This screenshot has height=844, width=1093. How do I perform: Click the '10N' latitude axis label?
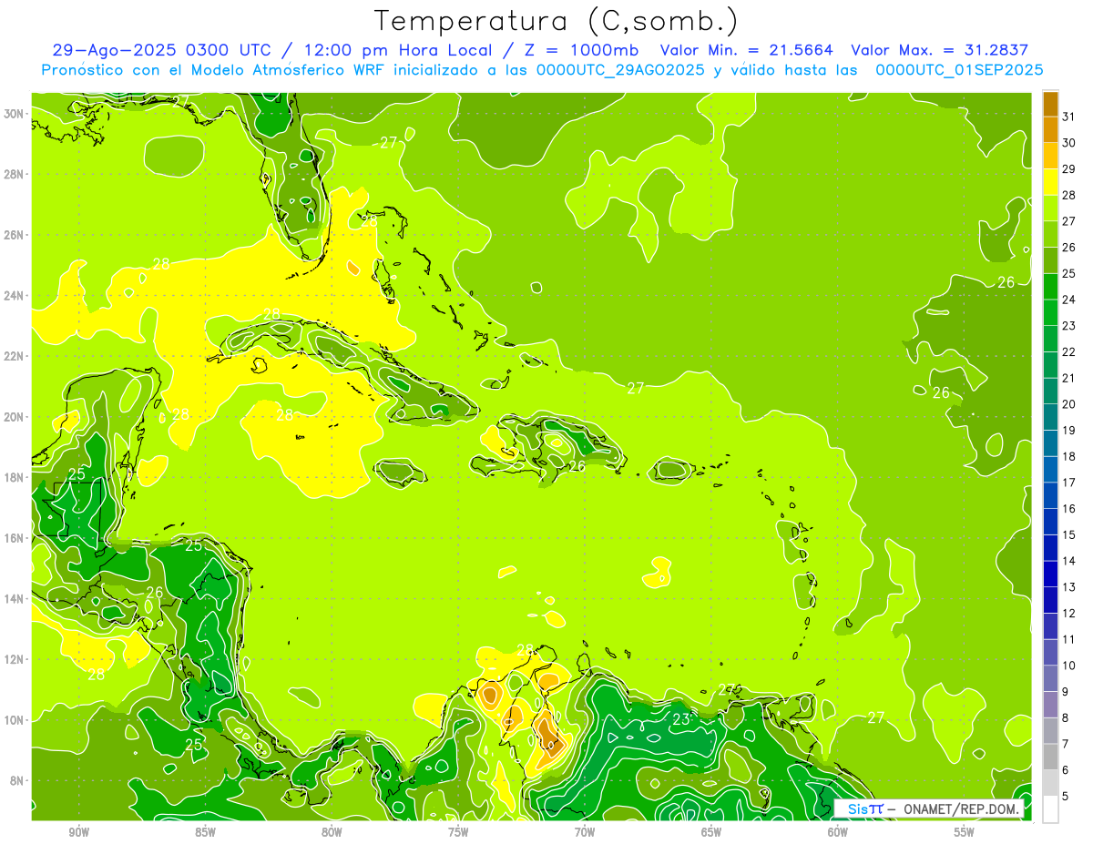click(14, 720)
